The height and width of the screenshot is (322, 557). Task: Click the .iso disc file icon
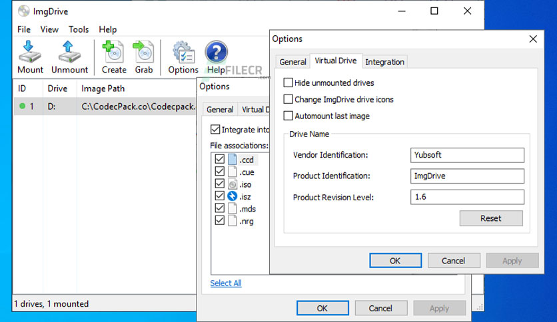[x=232, y=184]
